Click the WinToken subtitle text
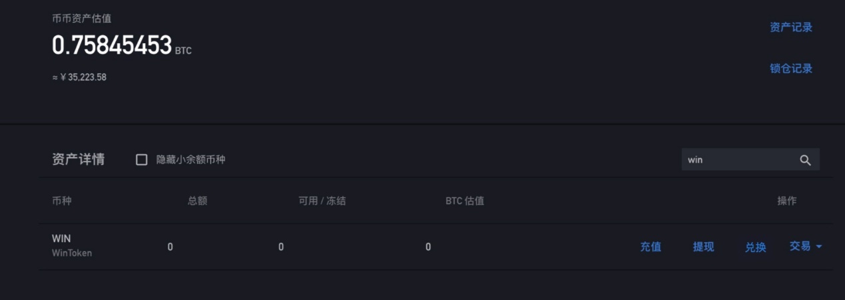The image size is (845, 300). [72, 253]
